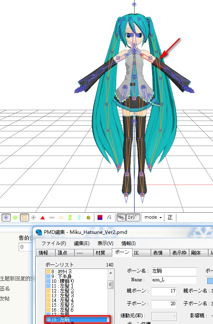
Task: Click the red-purple gradient square icon
Action: [100, 217]
